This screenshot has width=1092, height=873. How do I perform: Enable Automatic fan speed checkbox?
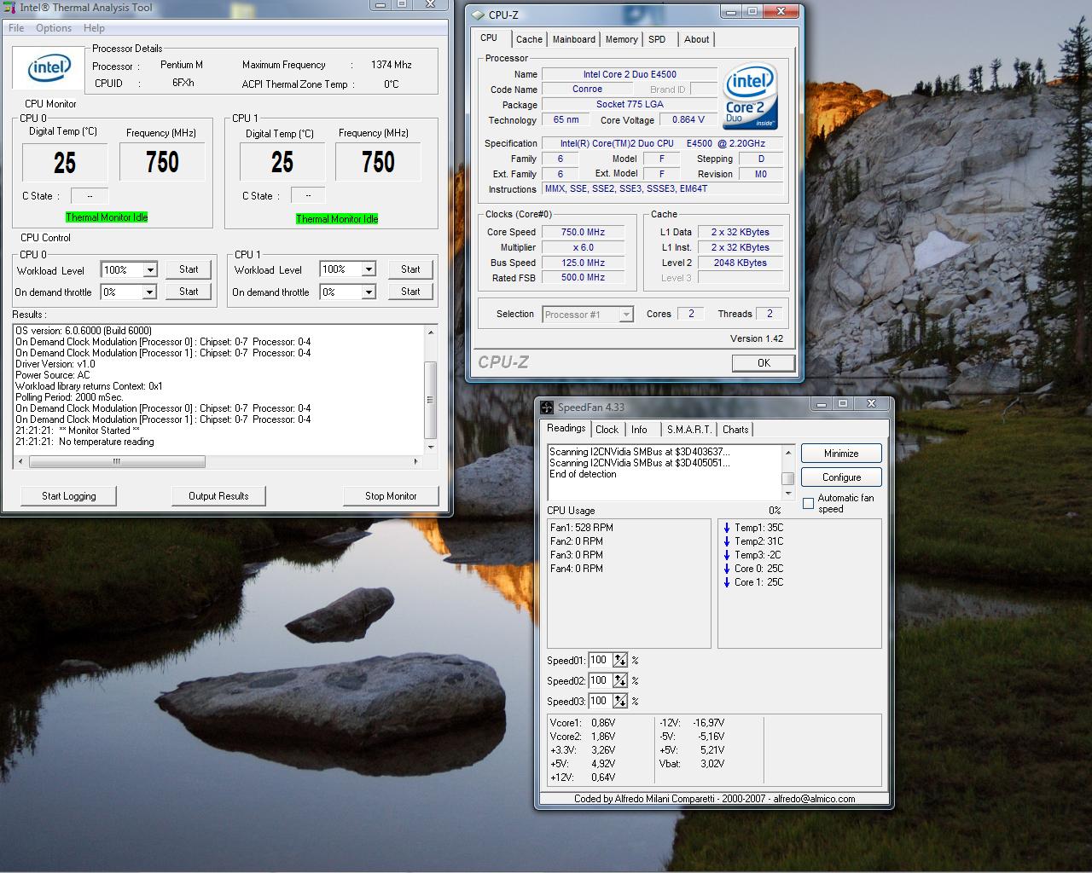coord(808,503)
